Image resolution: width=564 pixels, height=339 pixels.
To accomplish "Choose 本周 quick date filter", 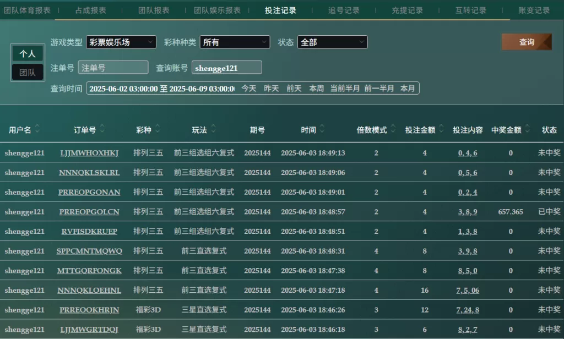I will tap(317, 88).
